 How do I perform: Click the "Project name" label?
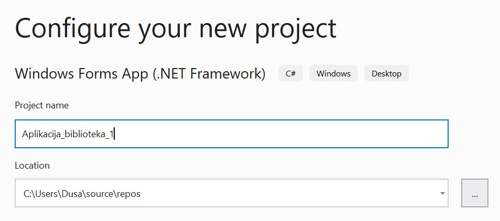(x=41, y=105)
